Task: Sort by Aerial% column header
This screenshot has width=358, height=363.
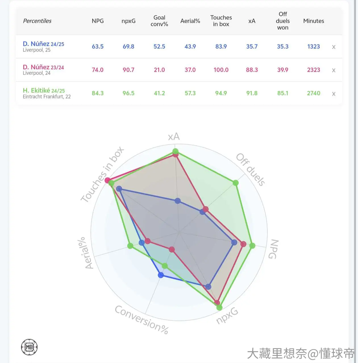Action: 190,21
